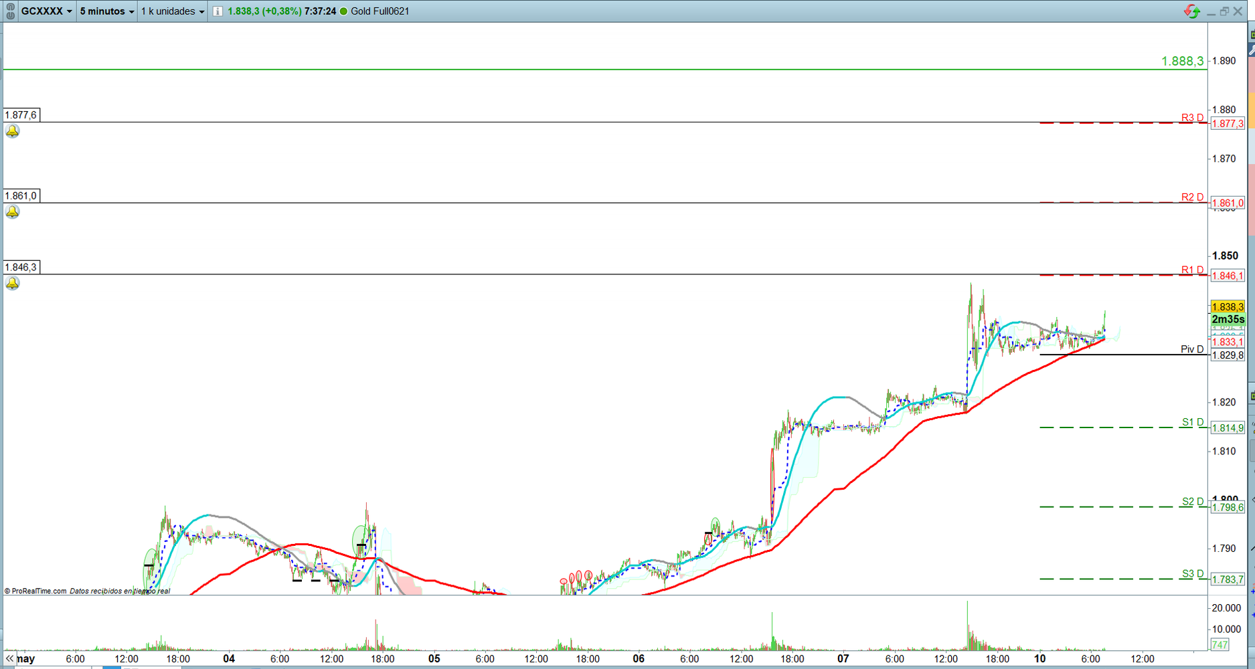Click the green 1.888,3 line label

pos(1183,61)
